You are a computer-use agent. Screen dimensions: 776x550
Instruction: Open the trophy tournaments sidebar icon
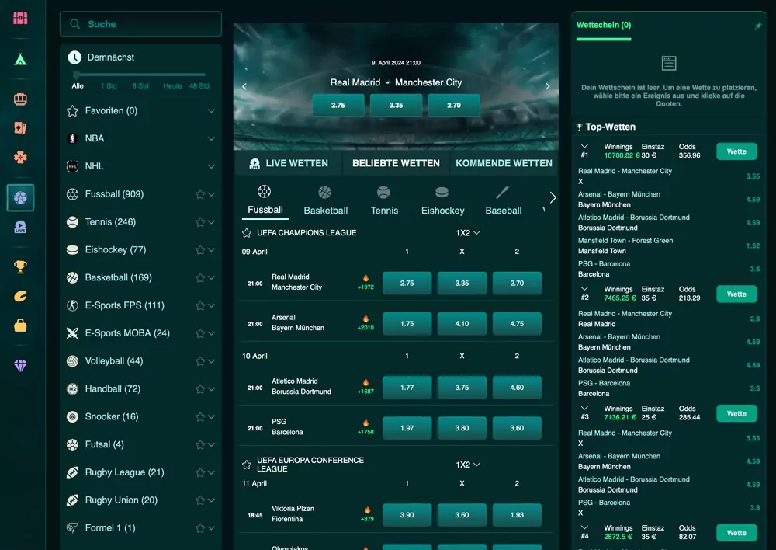(x=20, y=267)
